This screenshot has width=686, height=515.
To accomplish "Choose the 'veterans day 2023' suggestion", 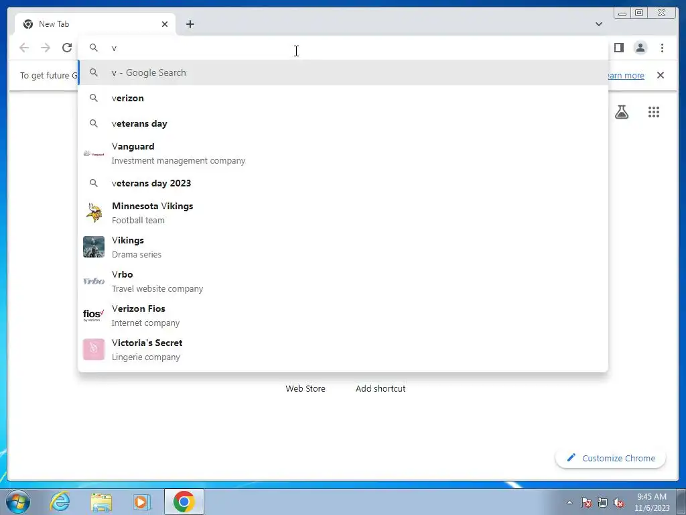I will click(x=343, y=183).
